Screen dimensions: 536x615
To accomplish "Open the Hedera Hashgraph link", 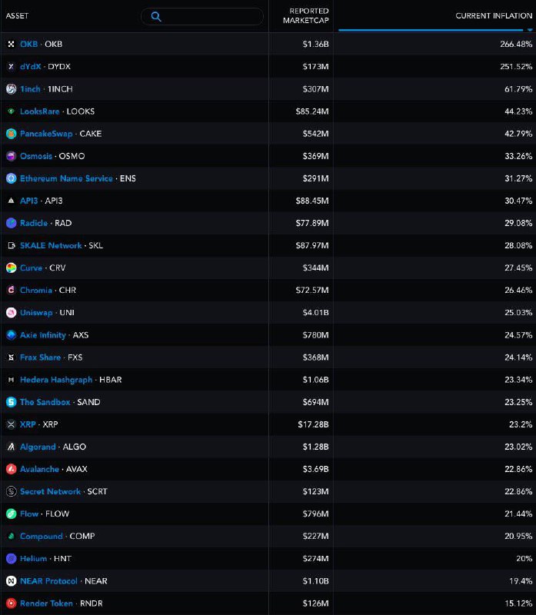I will click(56, 380).
